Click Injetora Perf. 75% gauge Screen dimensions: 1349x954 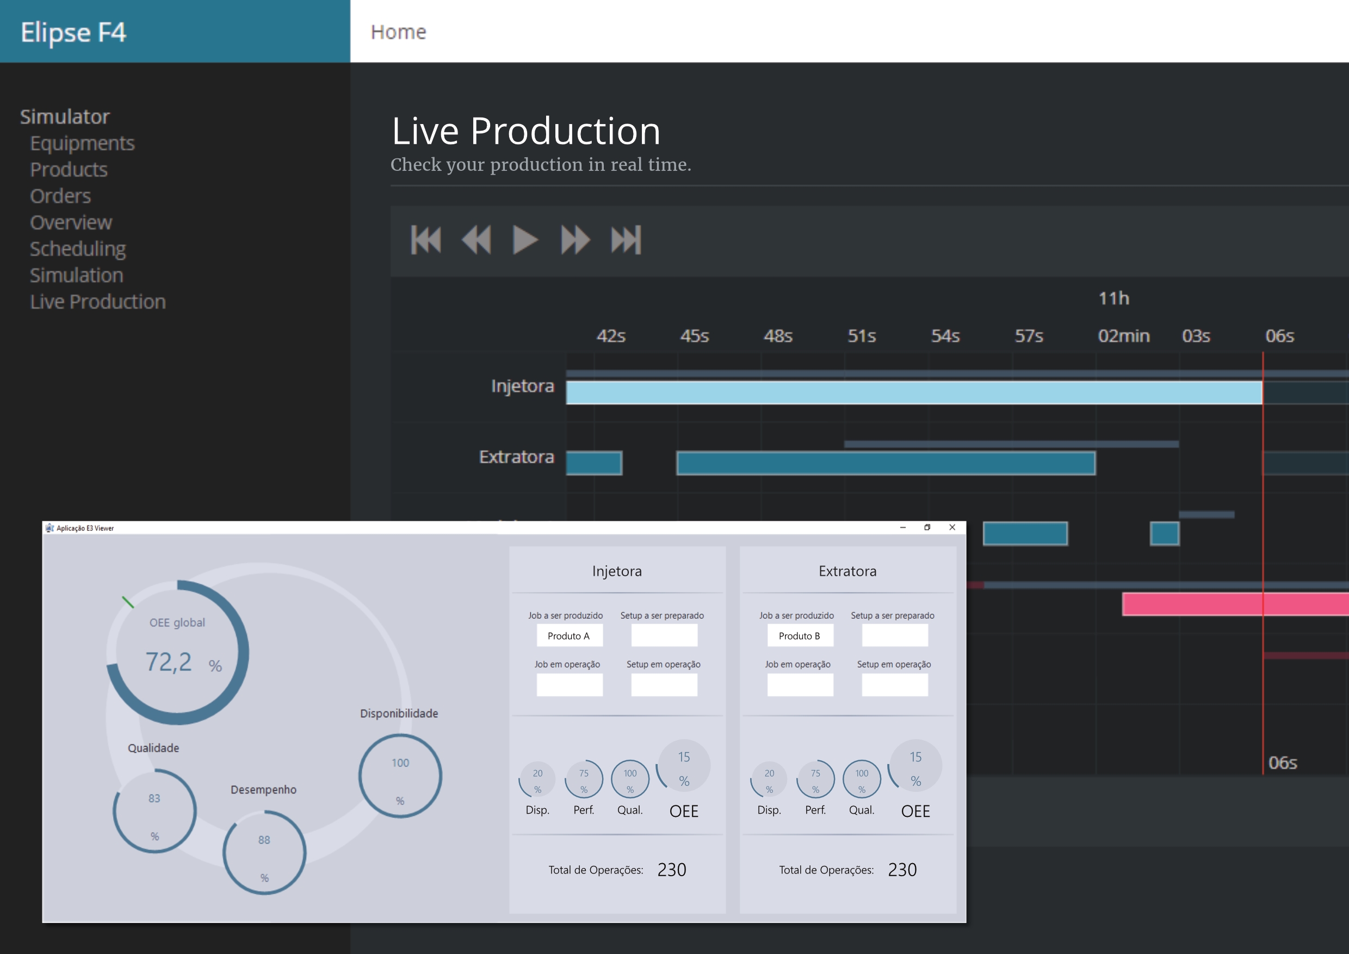584,780
